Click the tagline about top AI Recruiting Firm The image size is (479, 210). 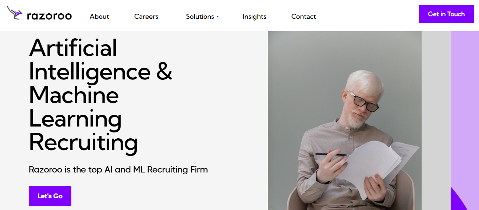coord(118,170)
